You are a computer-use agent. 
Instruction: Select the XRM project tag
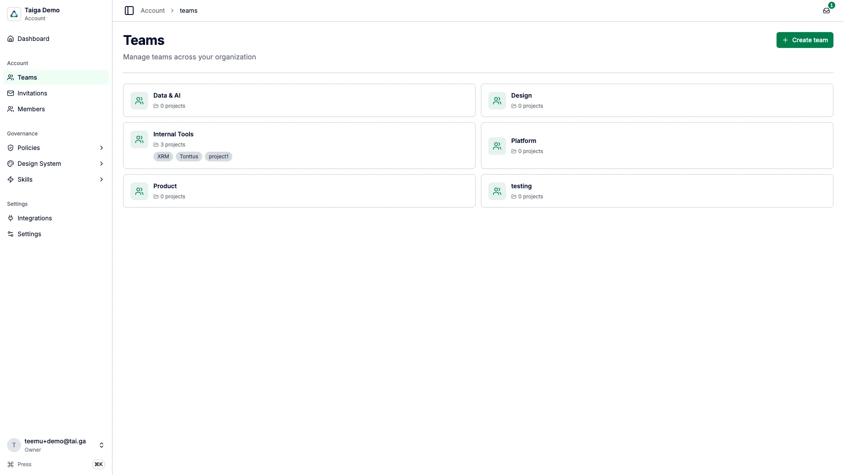[x=163, y=157]
